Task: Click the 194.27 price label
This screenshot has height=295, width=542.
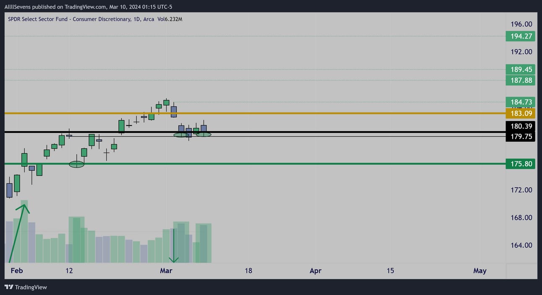Action: pos(521,36)
